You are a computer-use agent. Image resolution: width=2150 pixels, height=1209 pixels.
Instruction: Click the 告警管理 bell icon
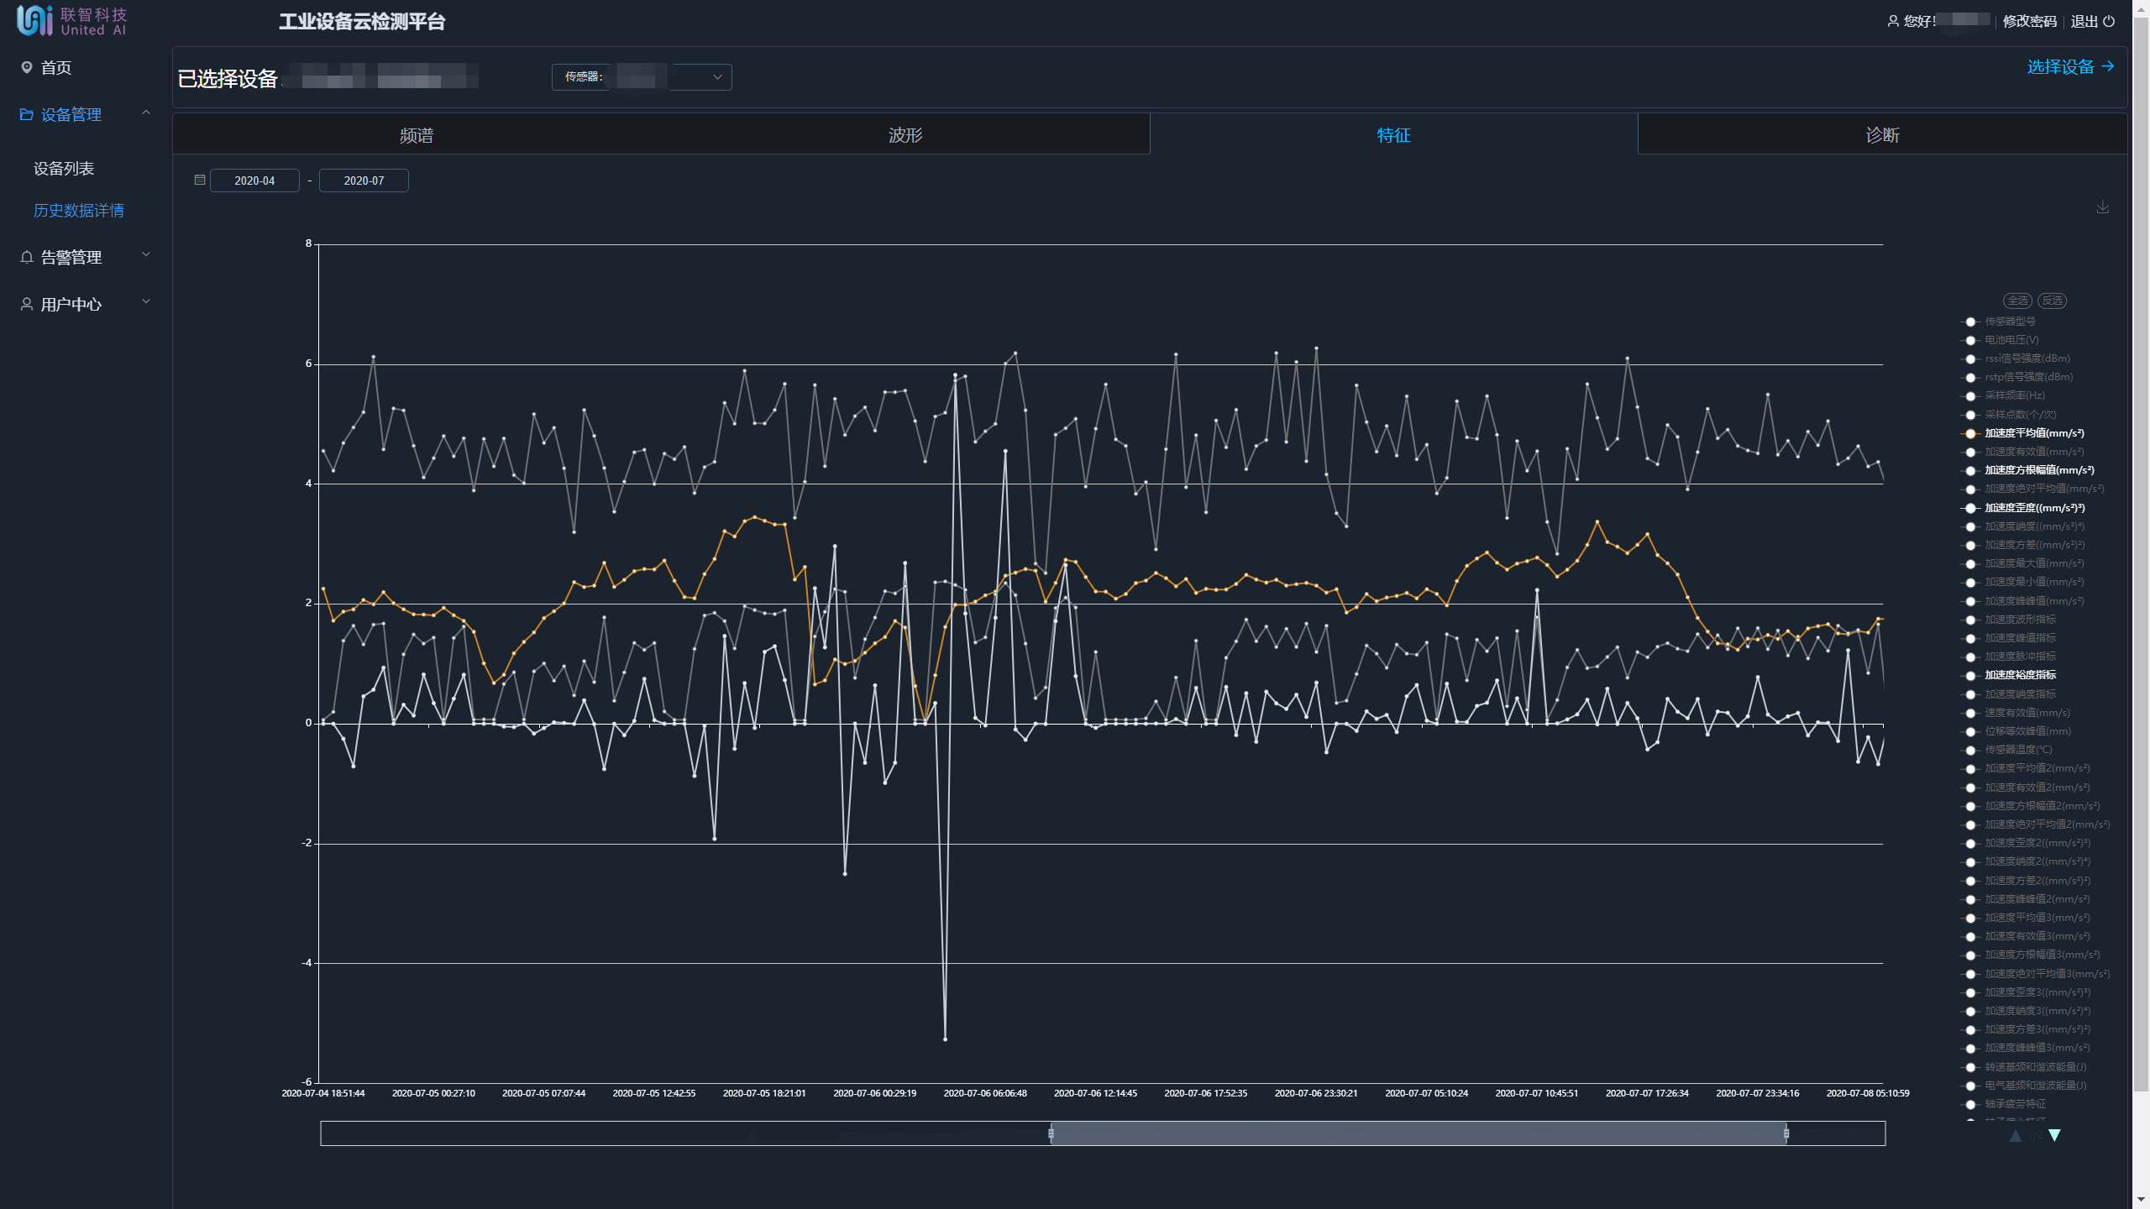(x=27, y=258)
